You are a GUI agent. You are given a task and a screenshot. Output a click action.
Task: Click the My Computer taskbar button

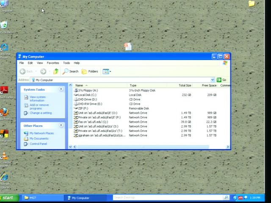86,198
